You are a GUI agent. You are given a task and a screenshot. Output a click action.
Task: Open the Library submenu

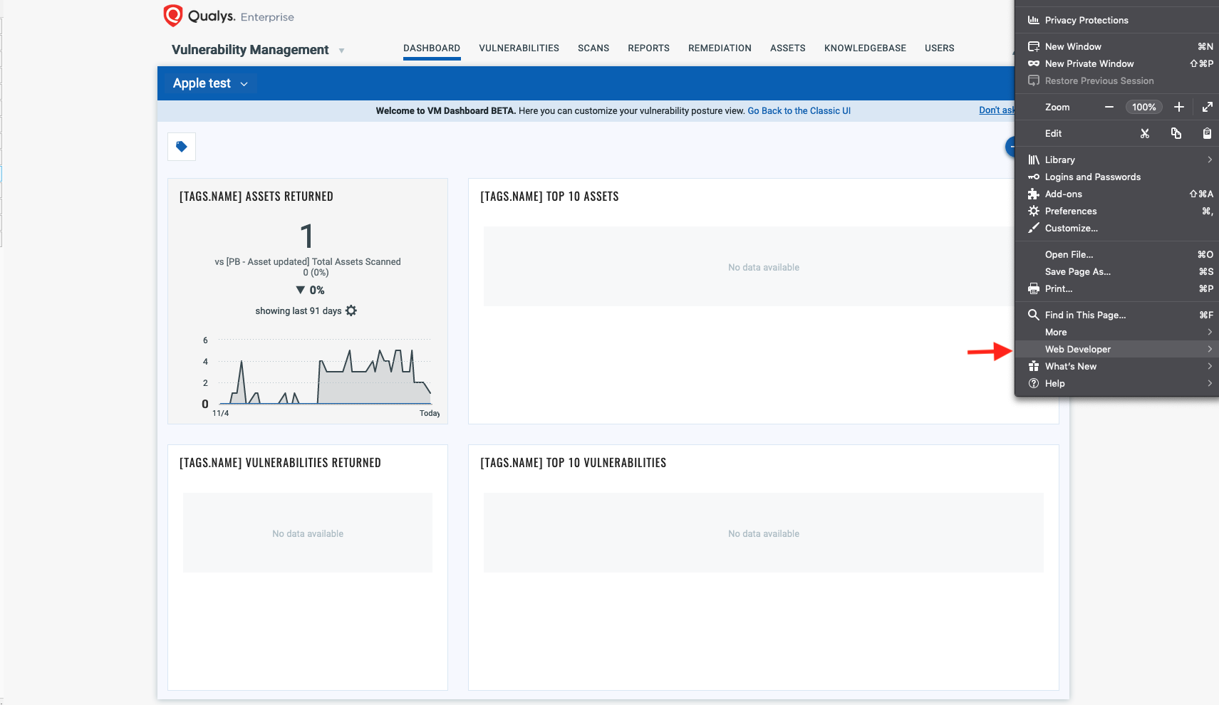coord(1059,160)
